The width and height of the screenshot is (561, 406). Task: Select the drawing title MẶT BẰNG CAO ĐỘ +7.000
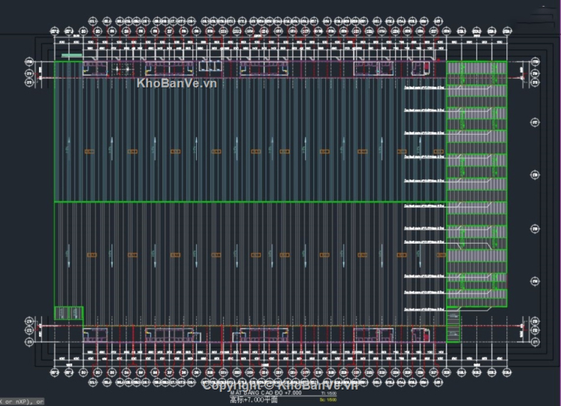coord(265,392)
